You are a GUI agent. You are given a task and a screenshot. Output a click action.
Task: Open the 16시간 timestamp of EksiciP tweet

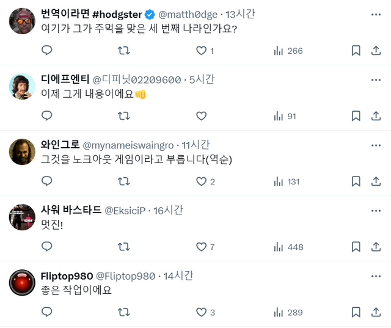[168, 210]
